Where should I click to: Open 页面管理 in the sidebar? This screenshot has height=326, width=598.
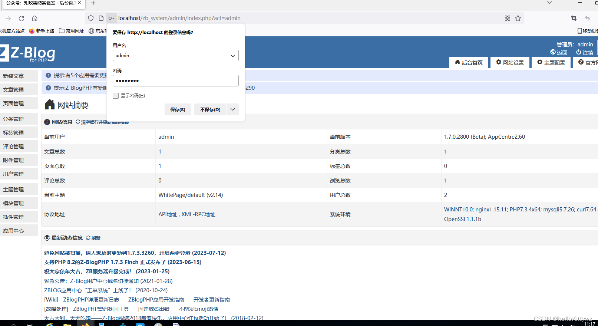(19, 103)
